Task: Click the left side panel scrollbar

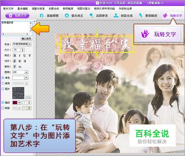Action: point(34,69)
